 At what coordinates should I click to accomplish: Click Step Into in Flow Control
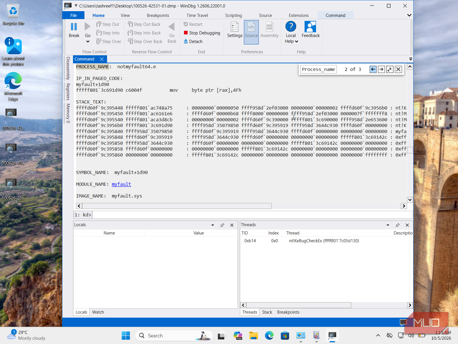pos(108,33)
